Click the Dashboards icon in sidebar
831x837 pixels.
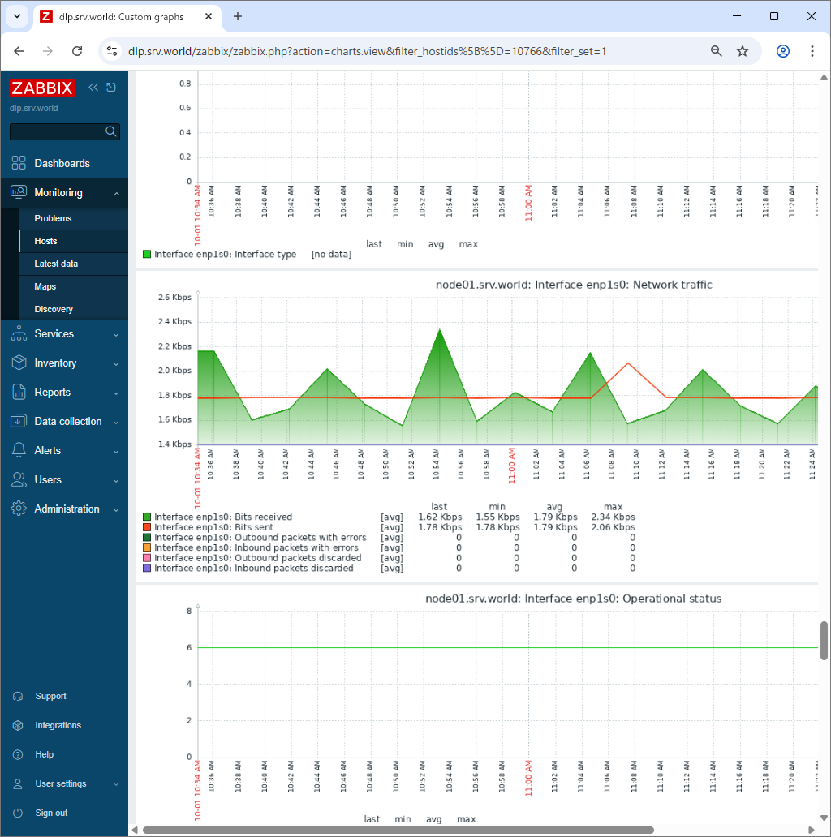pos(19,163)
